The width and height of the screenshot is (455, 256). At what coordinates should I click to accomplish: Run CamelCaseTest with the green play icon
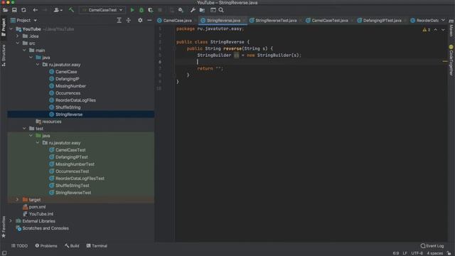click(132, 10)
